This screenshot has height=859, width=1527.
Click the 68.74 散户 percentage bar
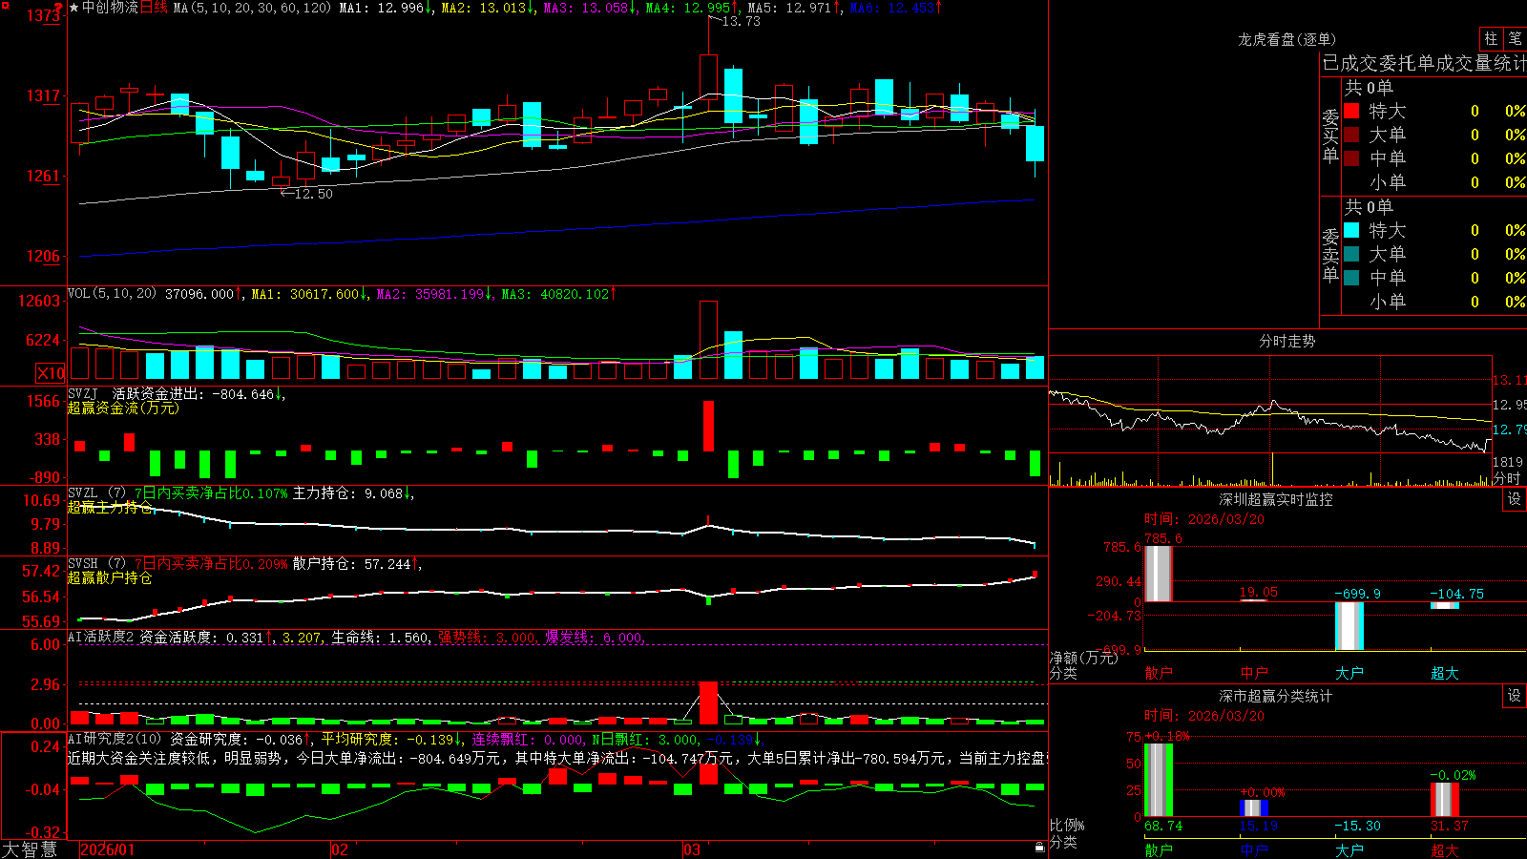click(x=1159, y=780)
